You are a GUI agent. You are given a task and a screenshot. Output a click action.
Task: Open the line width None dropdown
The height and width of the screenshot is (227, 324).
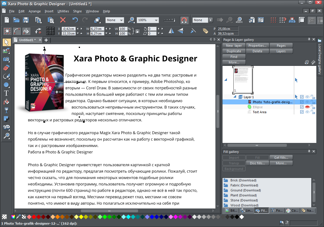click(121, 20)
